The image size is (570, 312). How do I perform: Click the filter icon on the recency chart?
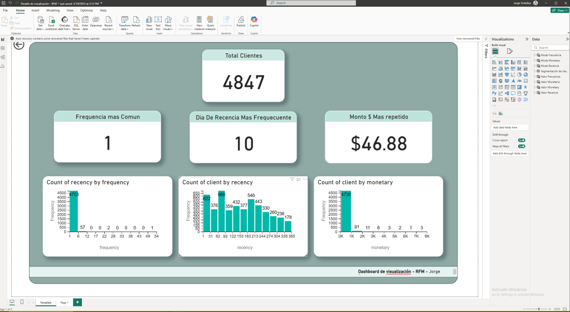[x=293, y=179]
